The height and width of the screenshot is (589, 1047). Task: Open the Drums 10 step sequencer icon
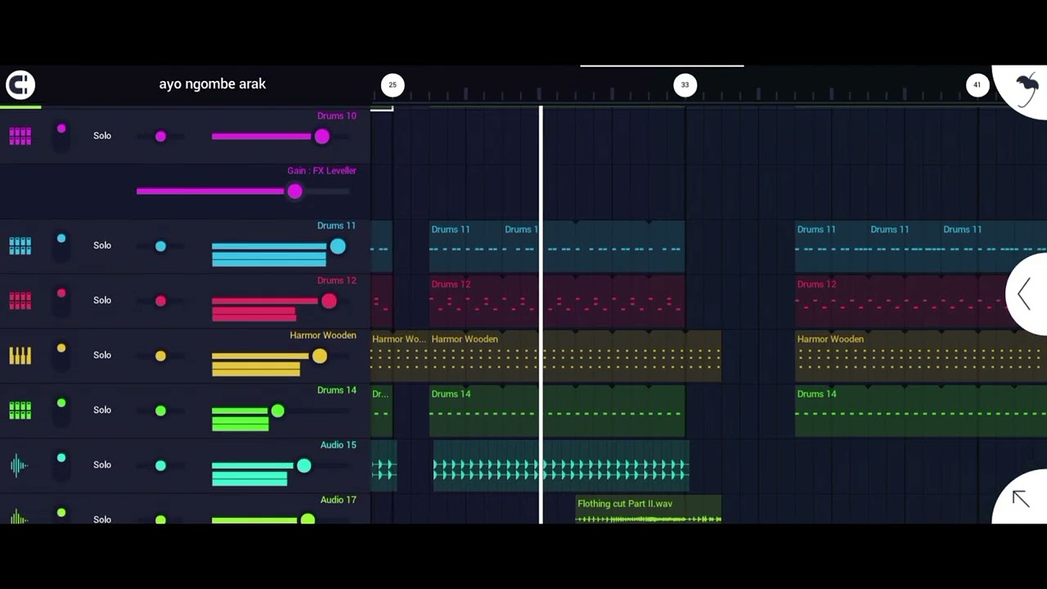click(x=20, y=136)
